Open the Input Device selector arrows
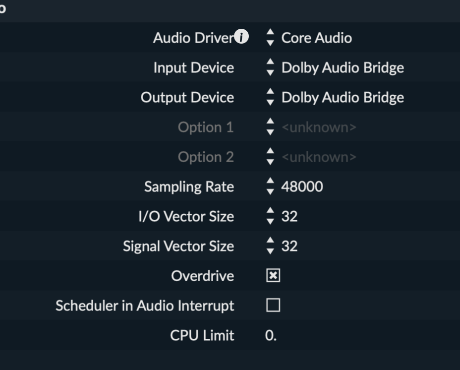Viewport: 460px width, 370px height. [x=270, y=67]
